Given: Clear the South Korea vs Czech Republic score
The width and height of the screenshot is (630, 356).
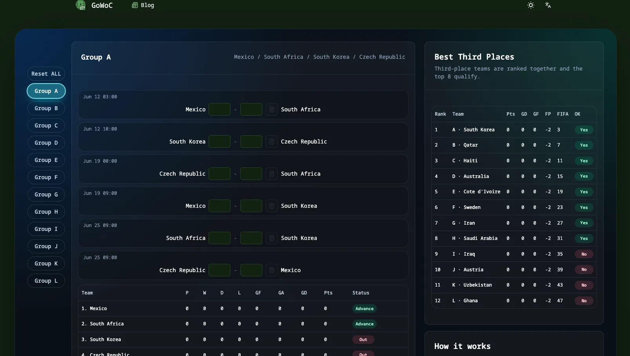Looking at the screenshot, I should pos(271,142).
